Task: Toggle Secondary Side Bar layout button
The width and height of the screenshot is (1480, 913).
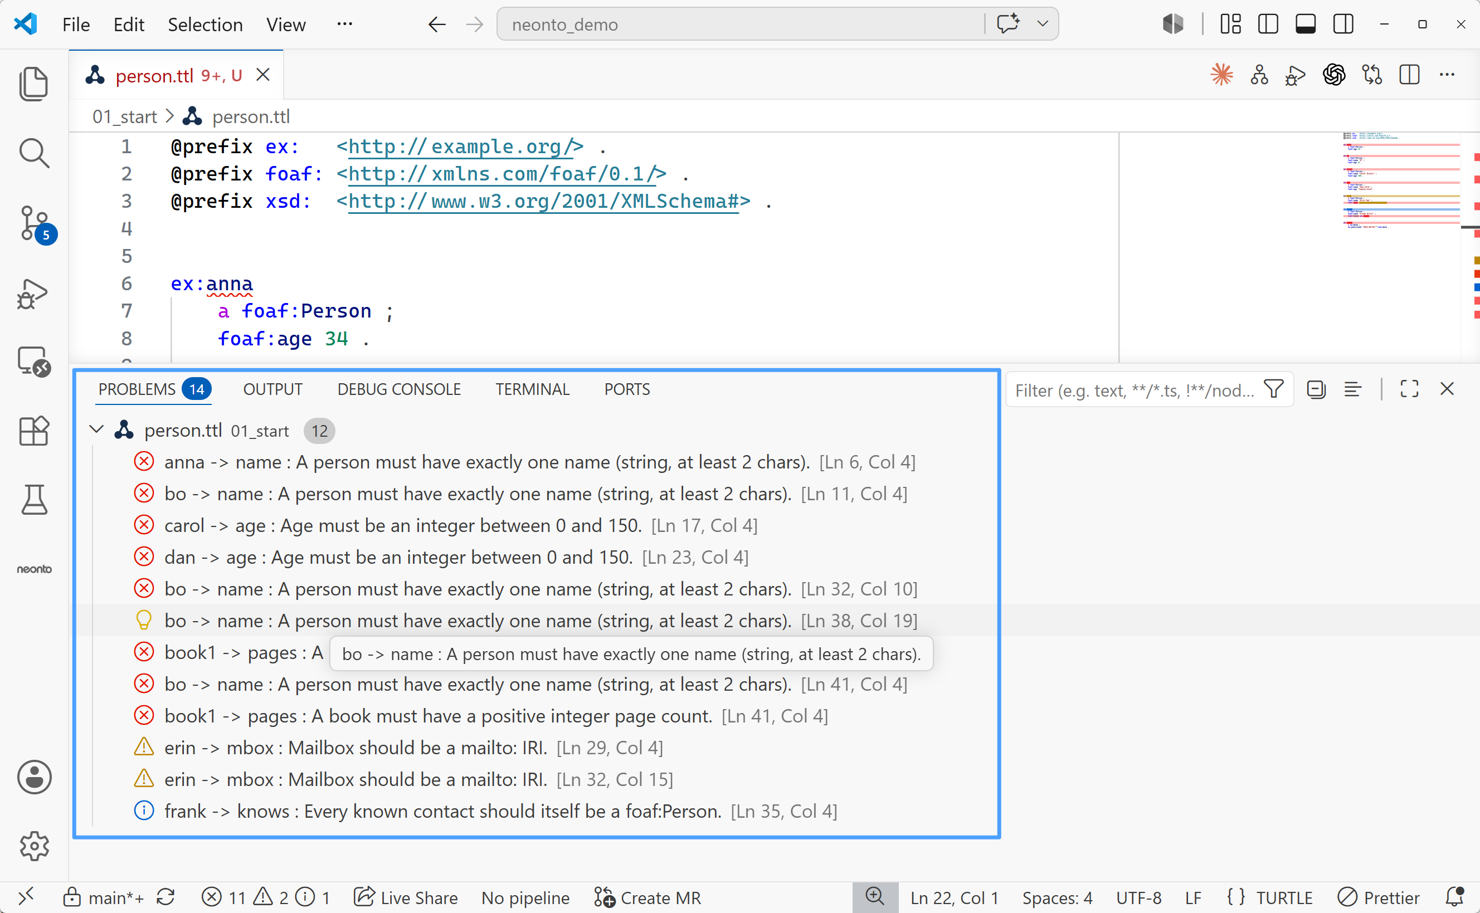Action: click(1343, 24)
